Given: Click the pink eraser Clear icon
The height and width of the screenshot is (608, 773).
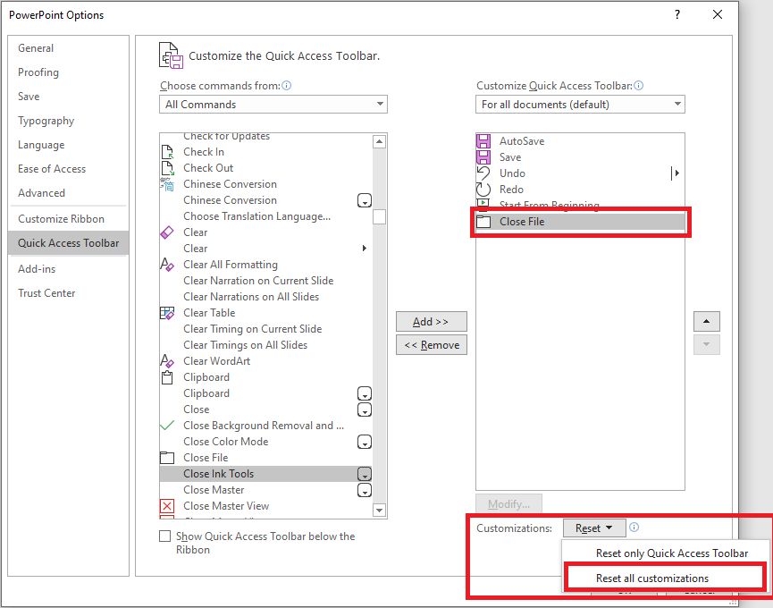Looking at the screenshot, I should tap(167, 232).
